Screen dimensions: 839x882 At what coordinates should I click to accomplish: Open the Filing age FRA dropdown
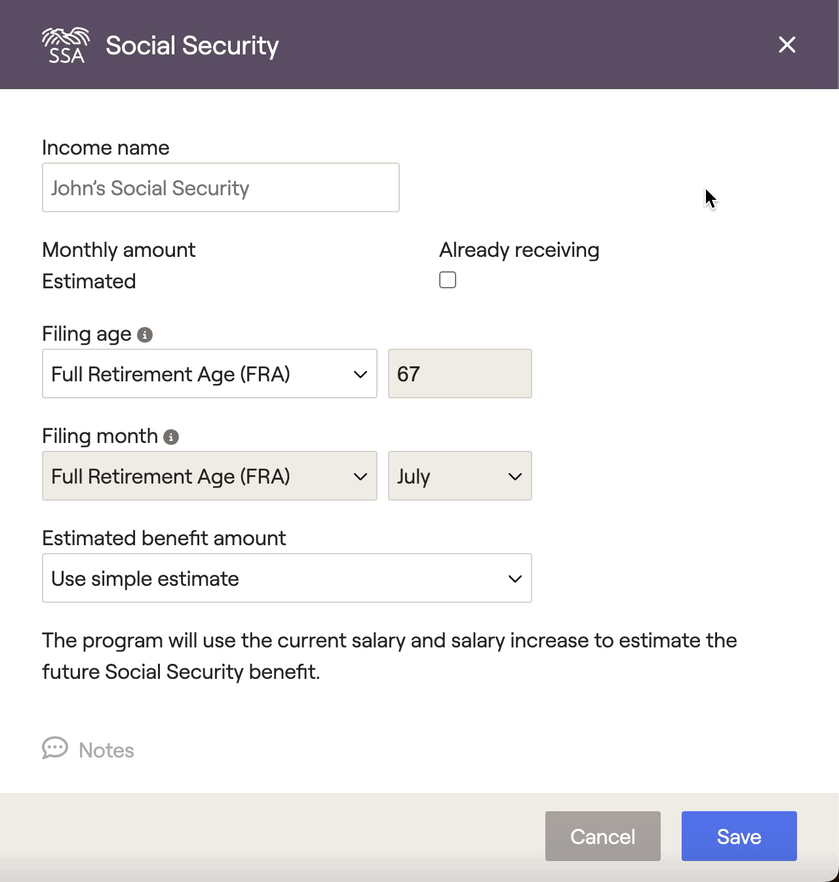click(x=210, y=374)
